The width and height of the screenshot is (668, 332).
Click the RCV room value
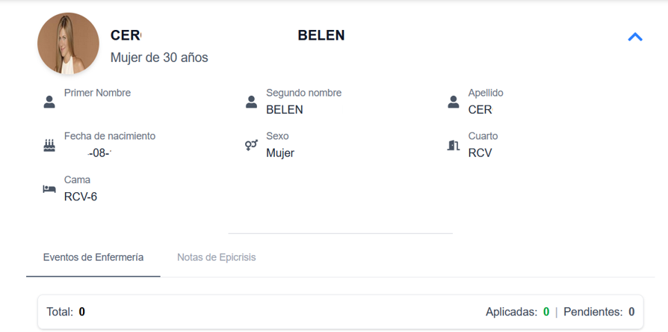(480, 153)
